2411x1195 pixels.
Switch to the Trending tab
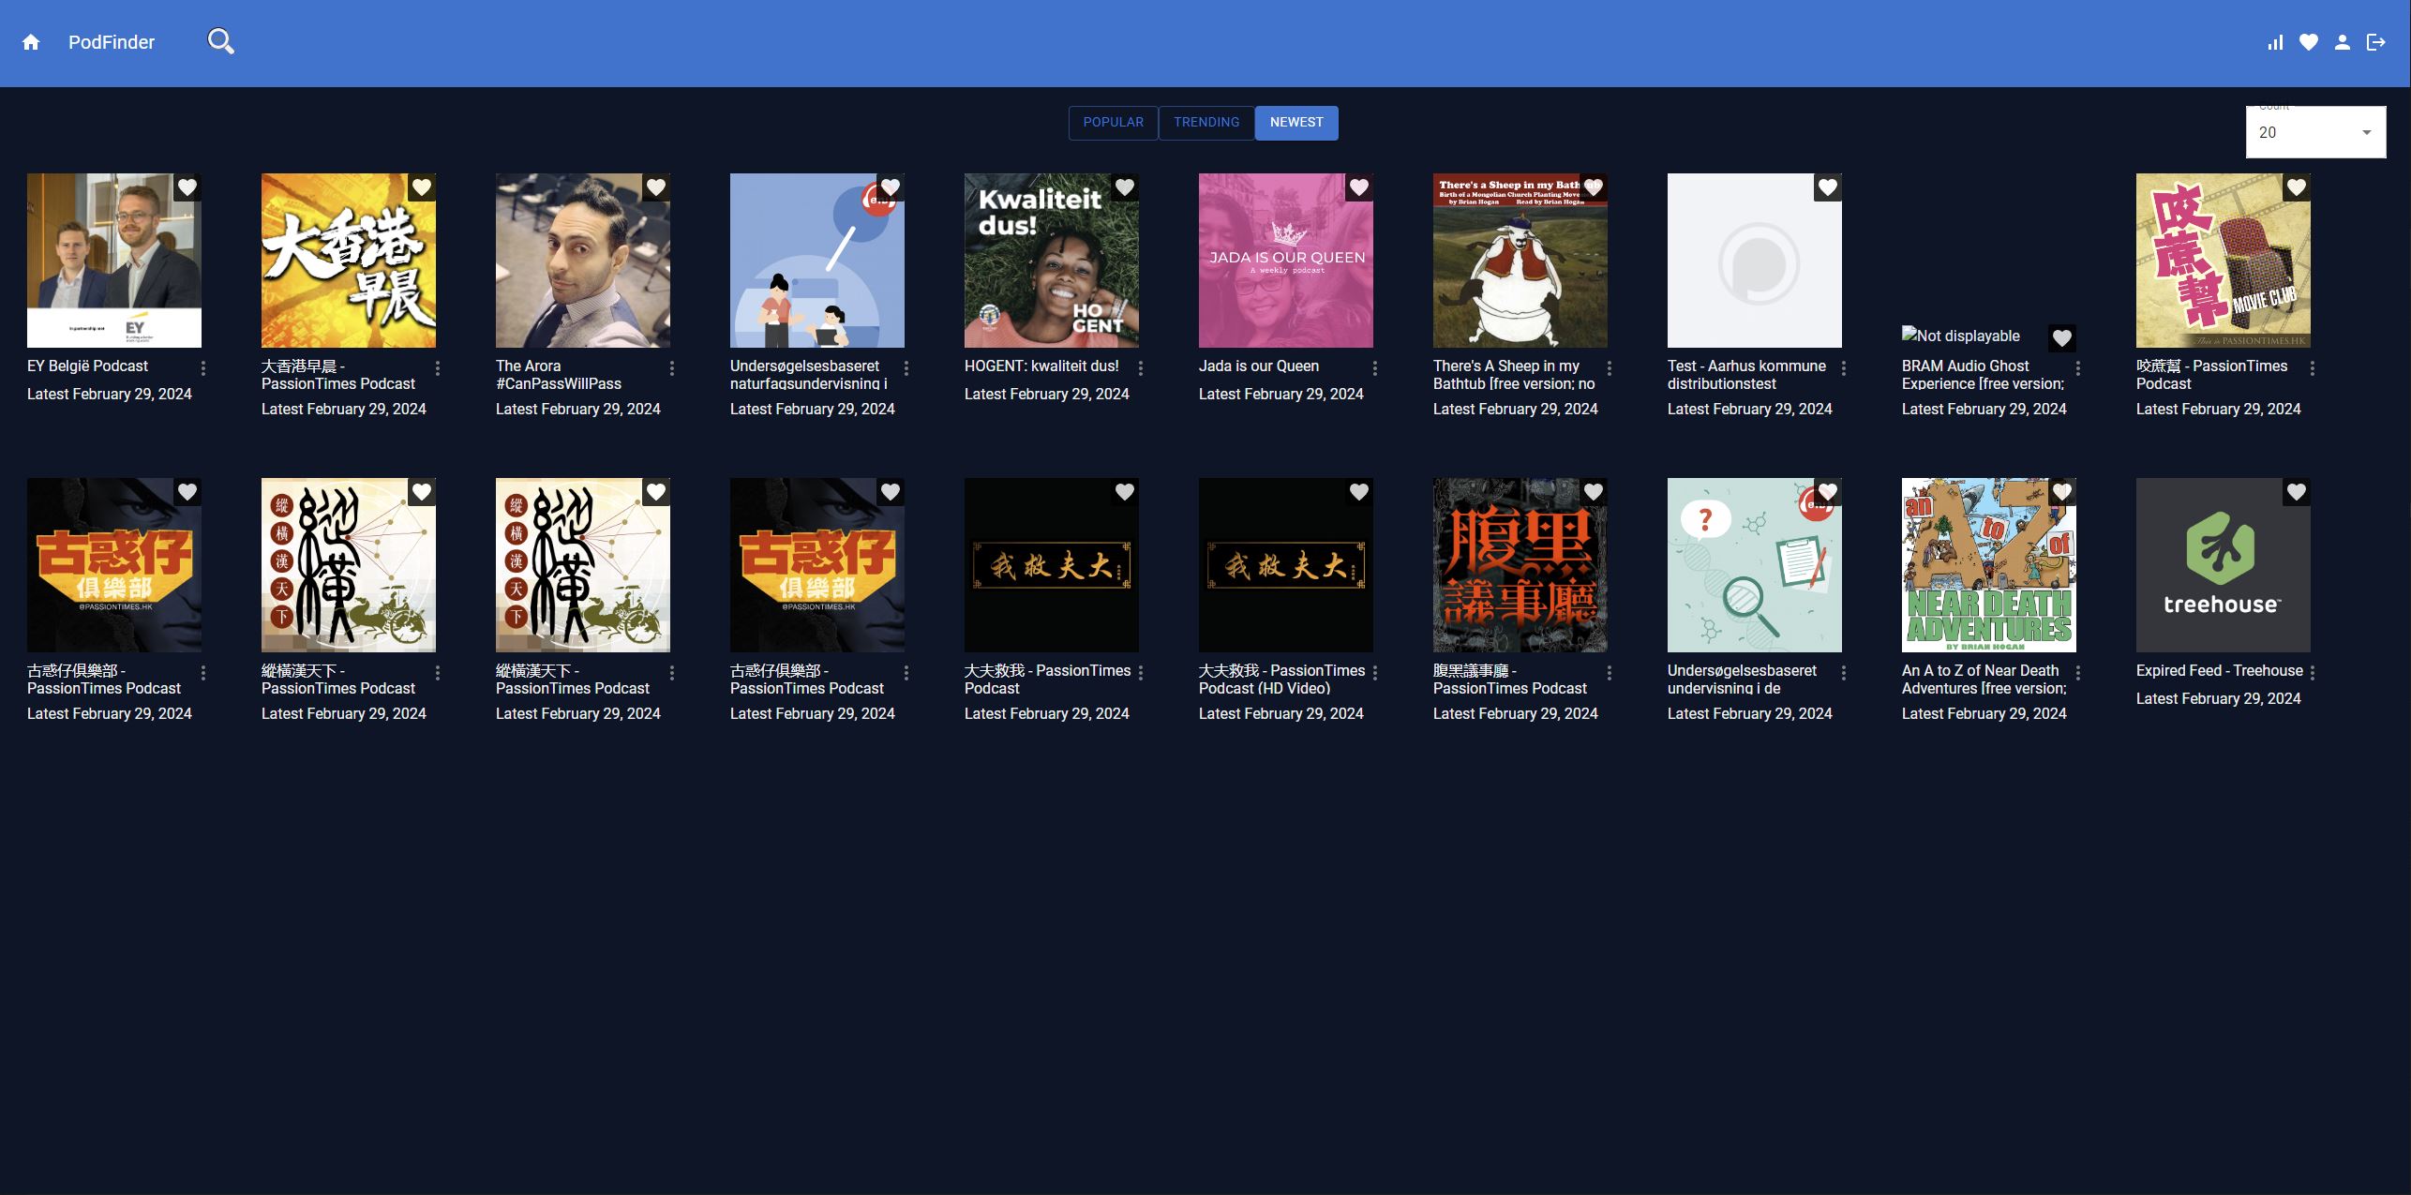1206,123
